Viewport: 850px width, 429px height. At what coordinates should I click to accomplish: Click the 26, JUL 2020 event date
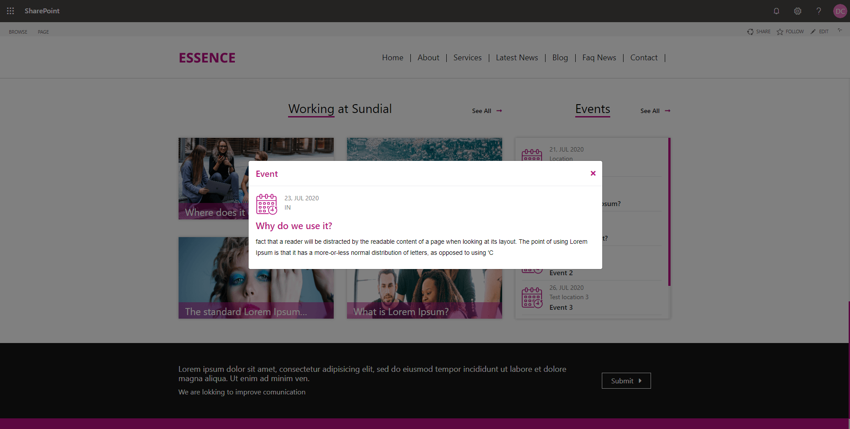[566, 288]
